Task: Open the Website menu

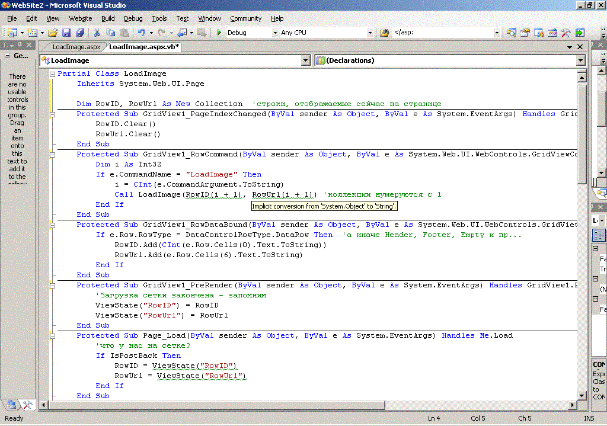Action: (x=81, y=18)
